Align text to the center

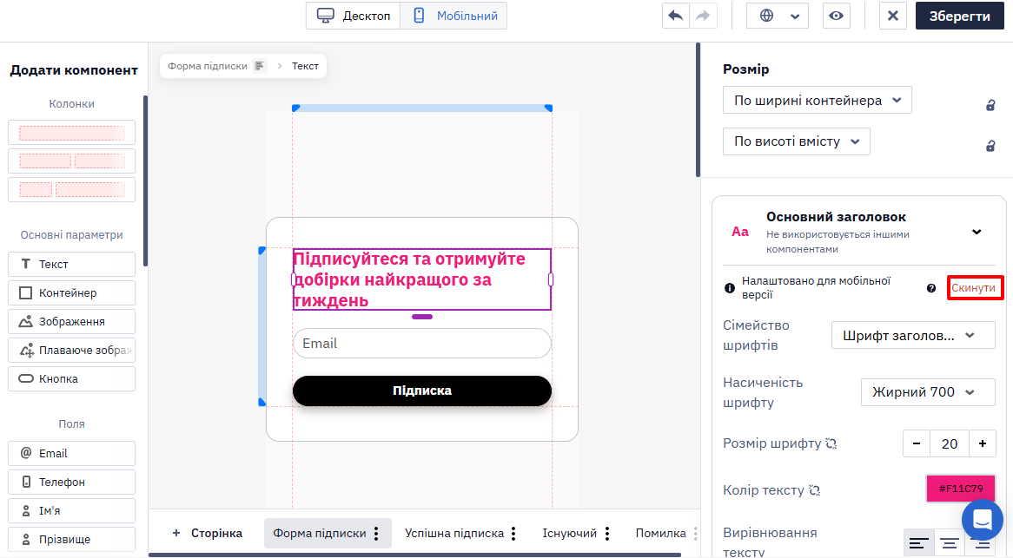click(949, 543)
